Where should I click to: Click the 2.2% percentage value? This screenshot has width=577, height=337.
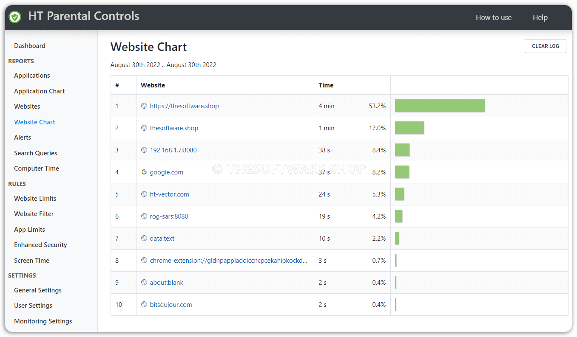378,239
